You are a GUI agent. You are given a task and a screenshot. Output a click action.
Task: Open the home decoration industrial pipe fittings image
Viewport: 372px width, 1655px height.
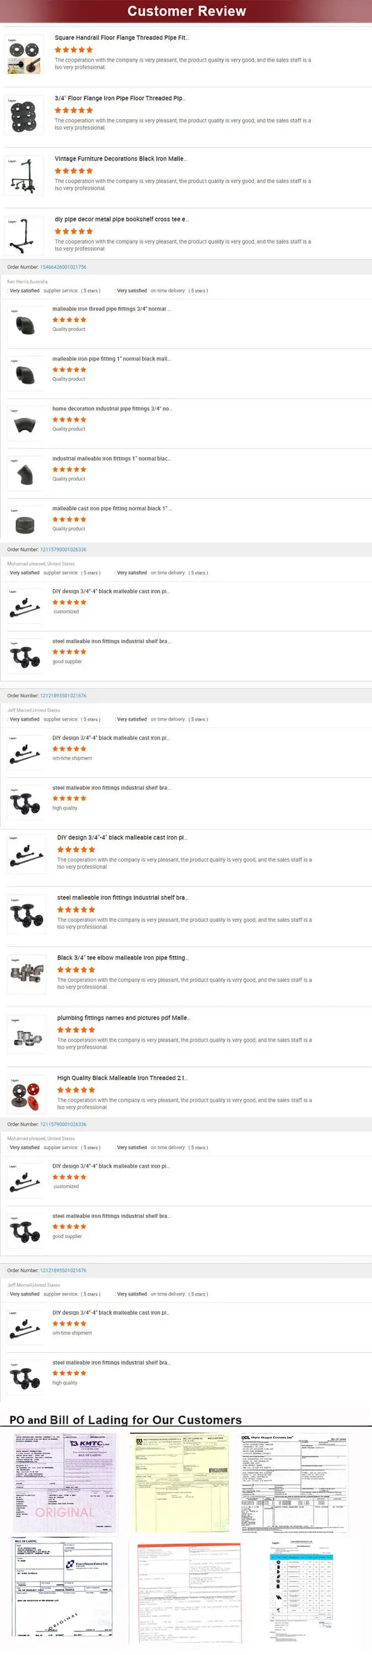(x=25, y=424)
